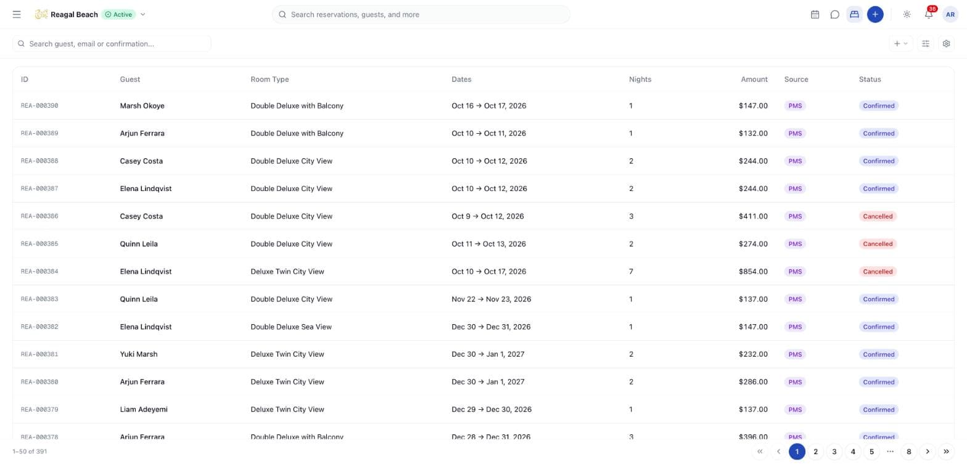Expand the plus add dropdown in toolbar
967x464 pixels.
click(x=900, y=44)
